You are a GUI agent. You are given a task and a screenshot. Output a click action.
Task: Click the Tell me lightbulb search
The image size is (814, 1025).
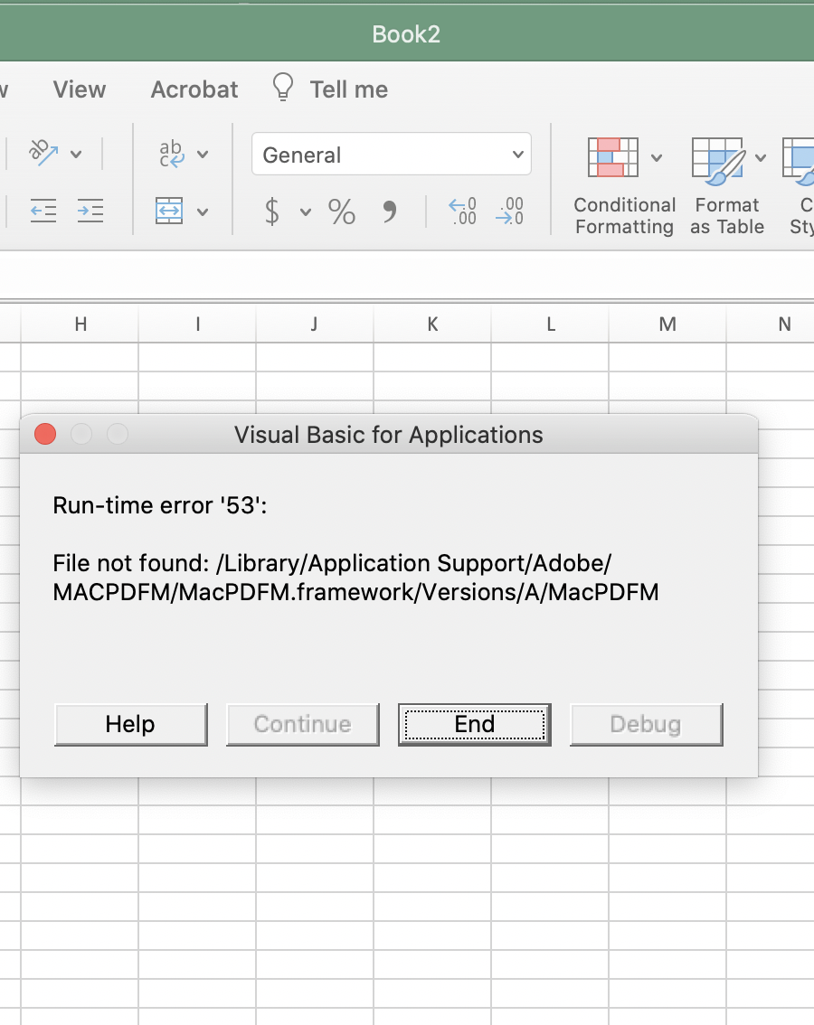330,89
